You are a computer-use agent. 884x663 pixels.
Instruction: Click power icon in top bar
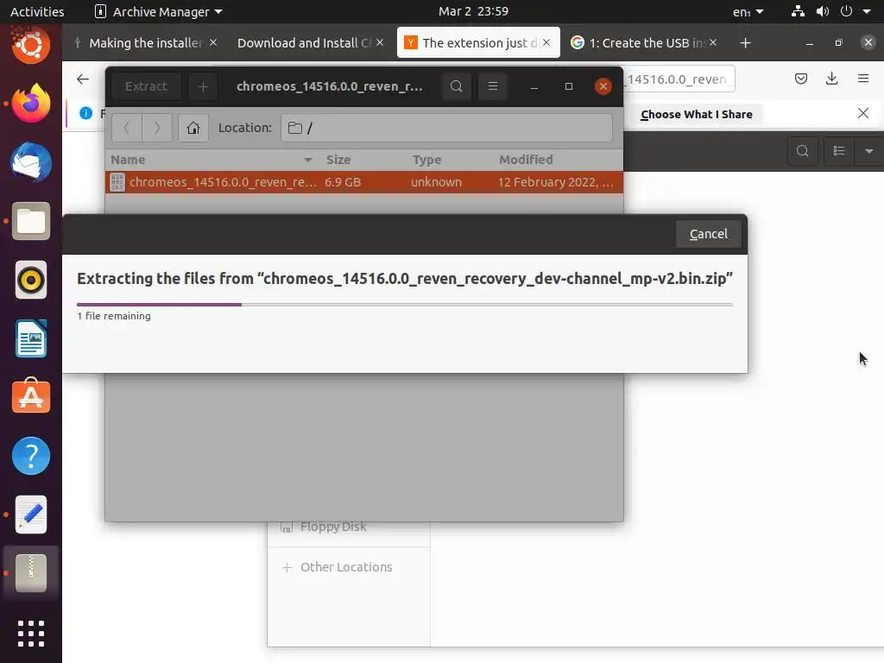[x=846, y=11]
